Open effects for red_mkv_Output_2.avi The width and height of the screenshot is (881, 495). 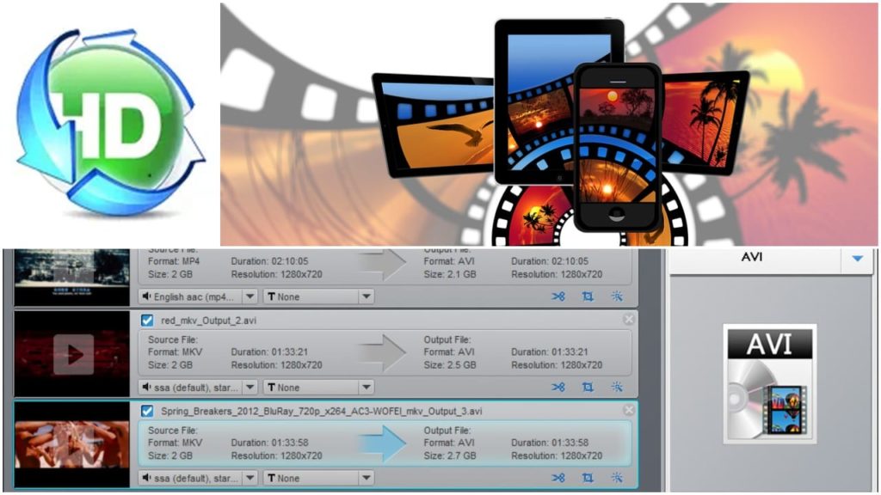[617, 388]
